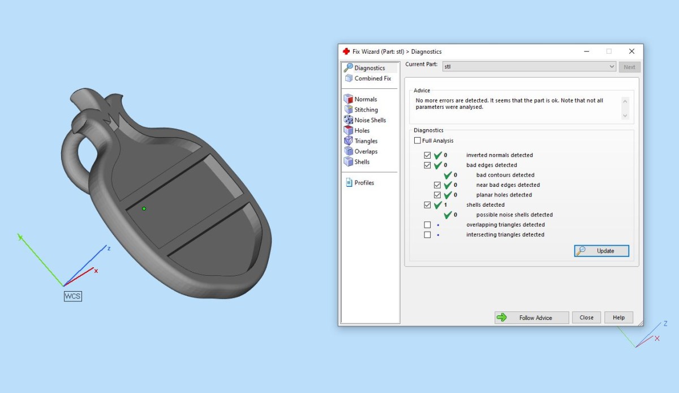This screenshot has width=679, height=393.
Task: Enable the intersecting triangles detected checkbox
Action: [x=428, y=234]
